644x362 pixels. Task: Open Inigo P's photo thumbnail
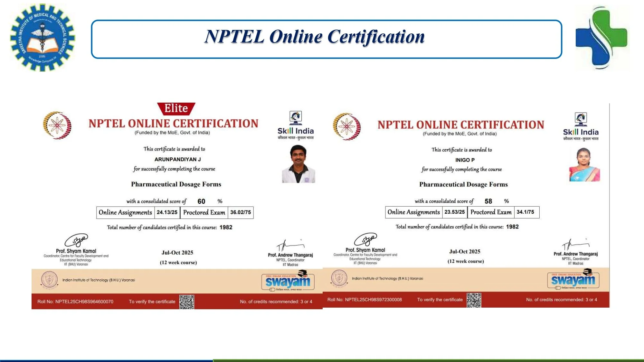pos(584,164)
